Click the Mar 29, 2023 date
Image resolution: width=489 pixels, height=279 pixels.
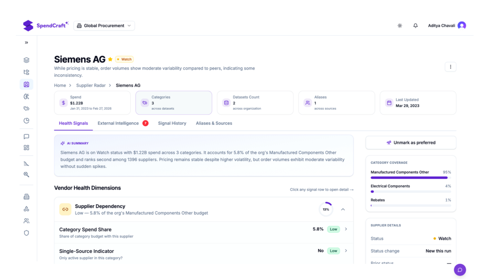(x=407, y=106)
